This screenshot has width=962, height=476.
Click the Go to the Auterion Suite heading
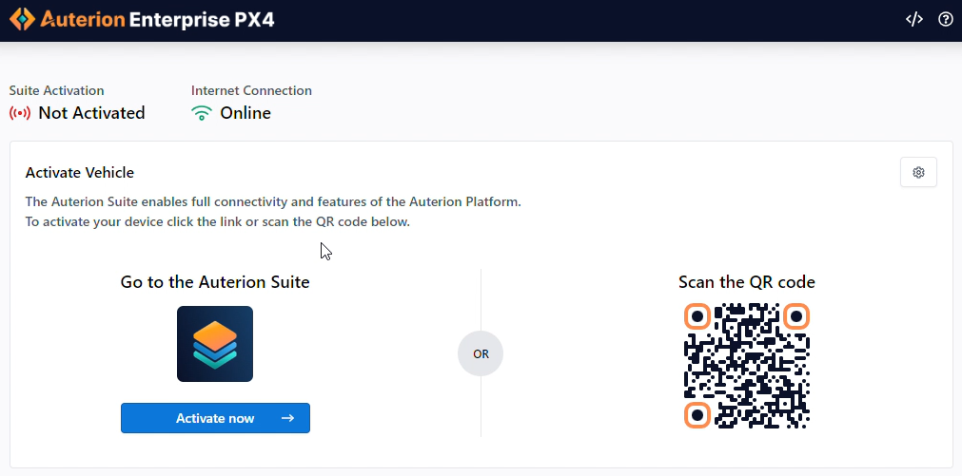[x=215, y=282]
